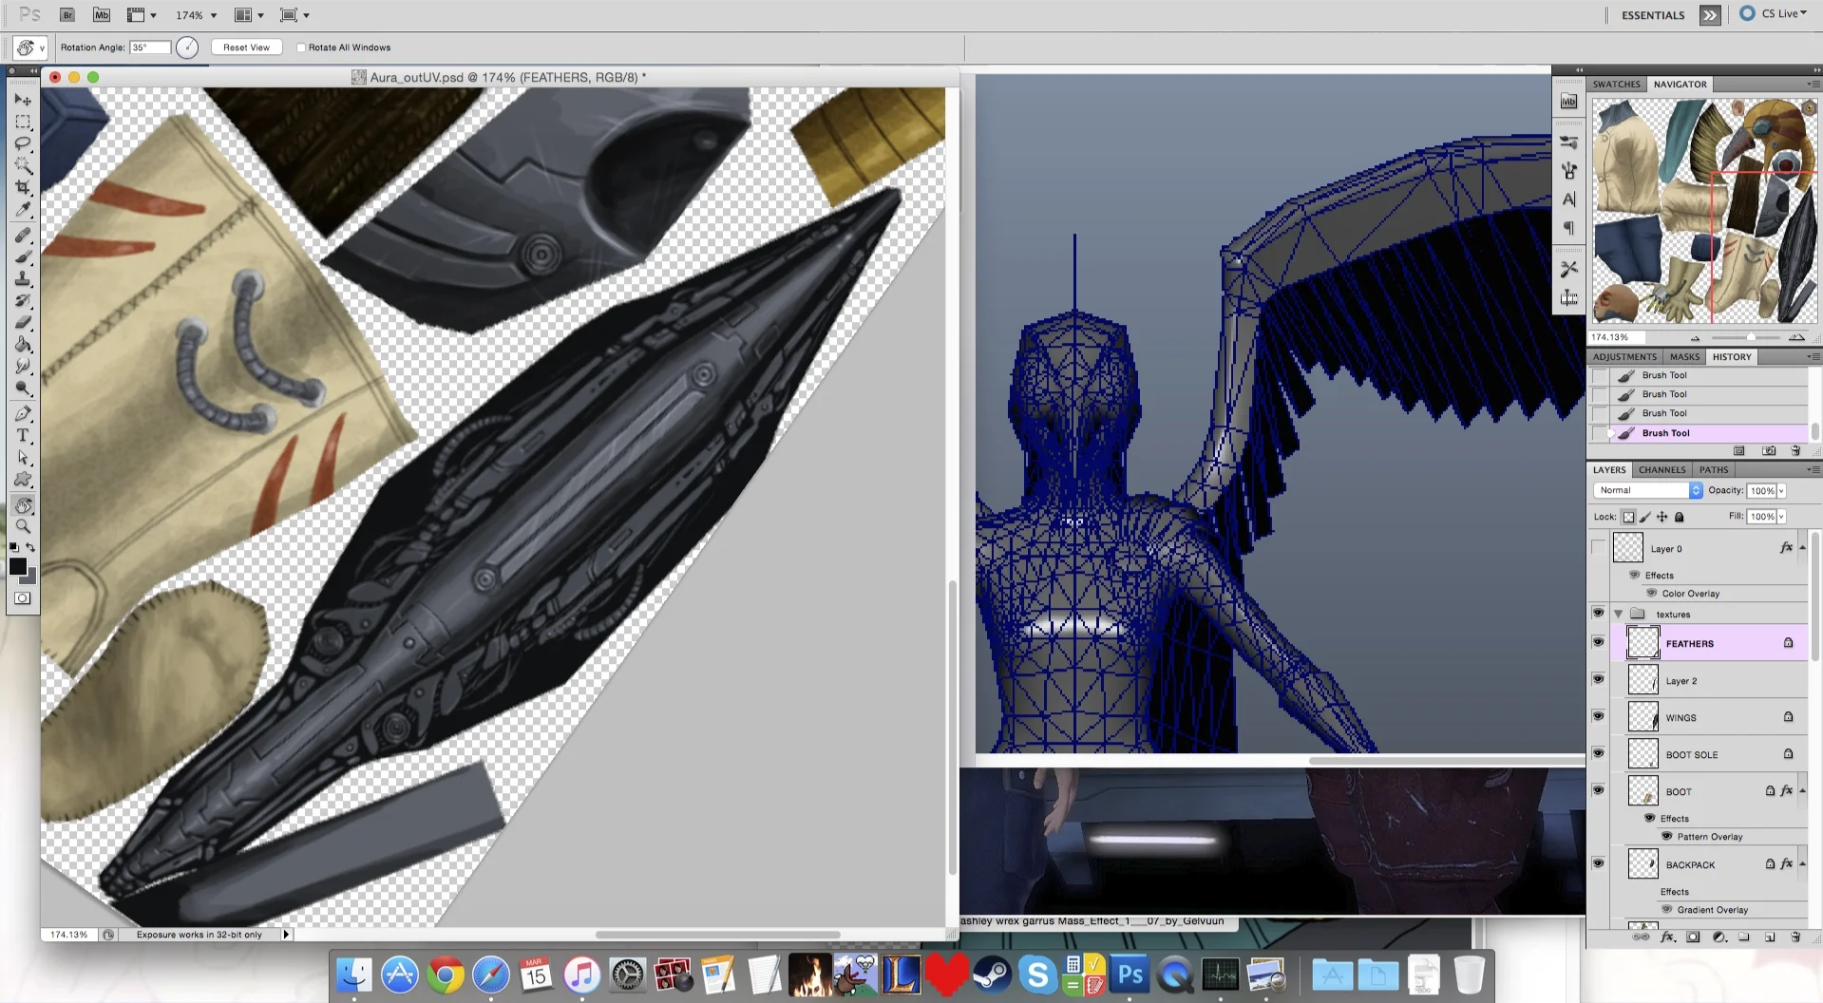Switch to the PATHS tab
The width and height of the screenshot is (1823, 1003).
[x=1714, y=470]
